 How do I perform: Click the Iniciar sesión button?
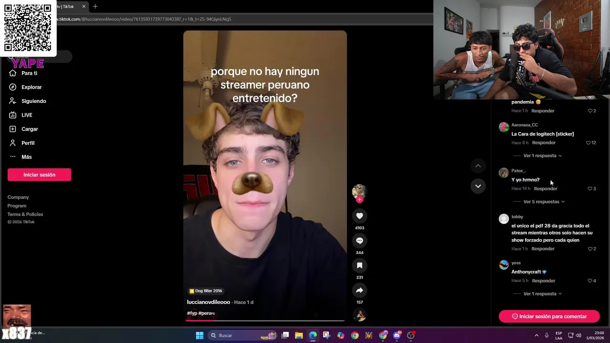click(x=39, y=175)
